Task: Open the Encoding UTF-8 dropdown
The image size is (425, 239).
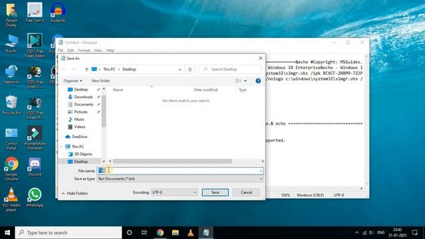Action: pos(174,193)
